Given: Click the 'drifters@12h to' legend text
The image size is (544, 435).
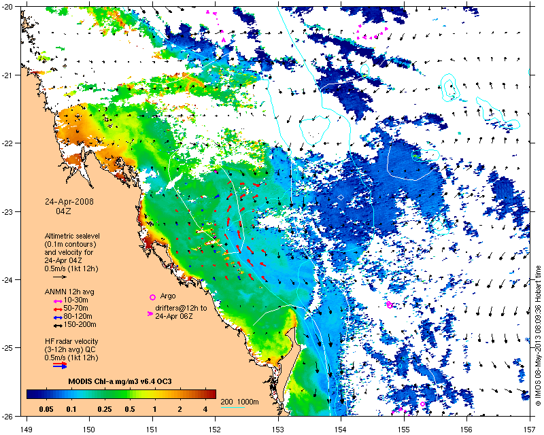Looking at the screenshot, I should click(x=181, y=308).
